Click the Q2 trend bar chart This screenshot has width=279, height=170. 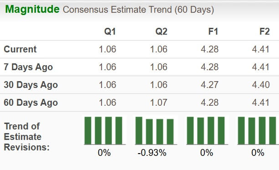point(156,130)
